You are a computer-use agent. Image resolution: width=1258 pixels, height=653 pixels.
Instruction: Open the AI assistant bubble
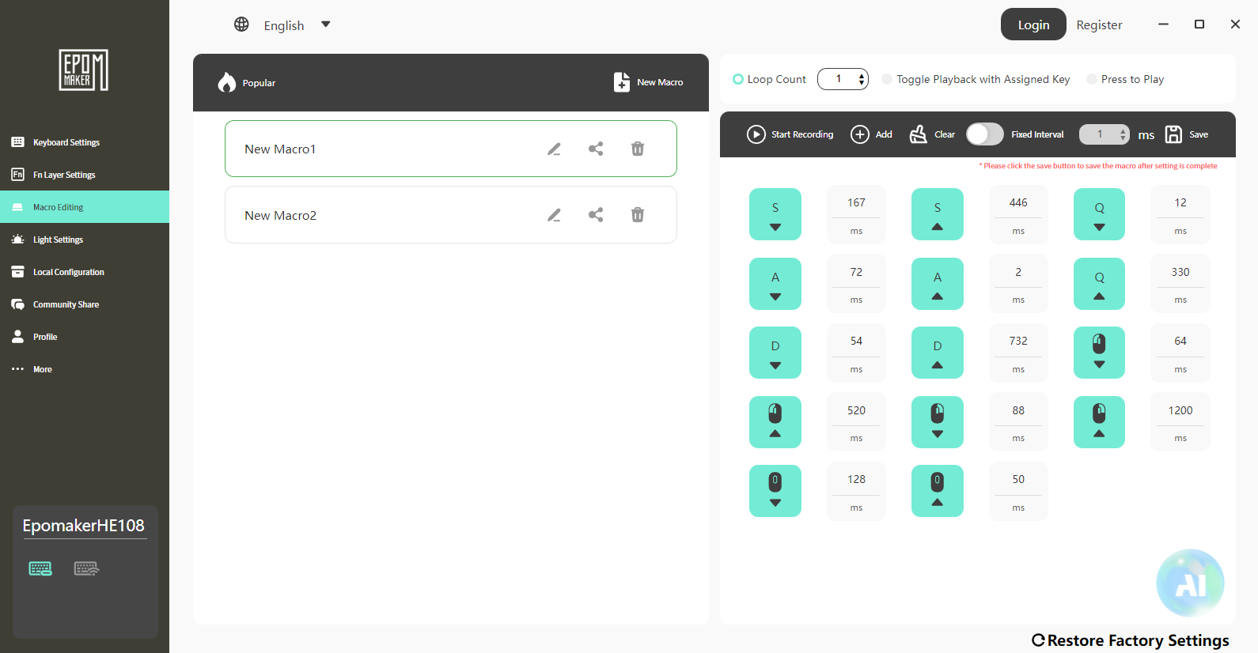click(x=1190, y=583)
